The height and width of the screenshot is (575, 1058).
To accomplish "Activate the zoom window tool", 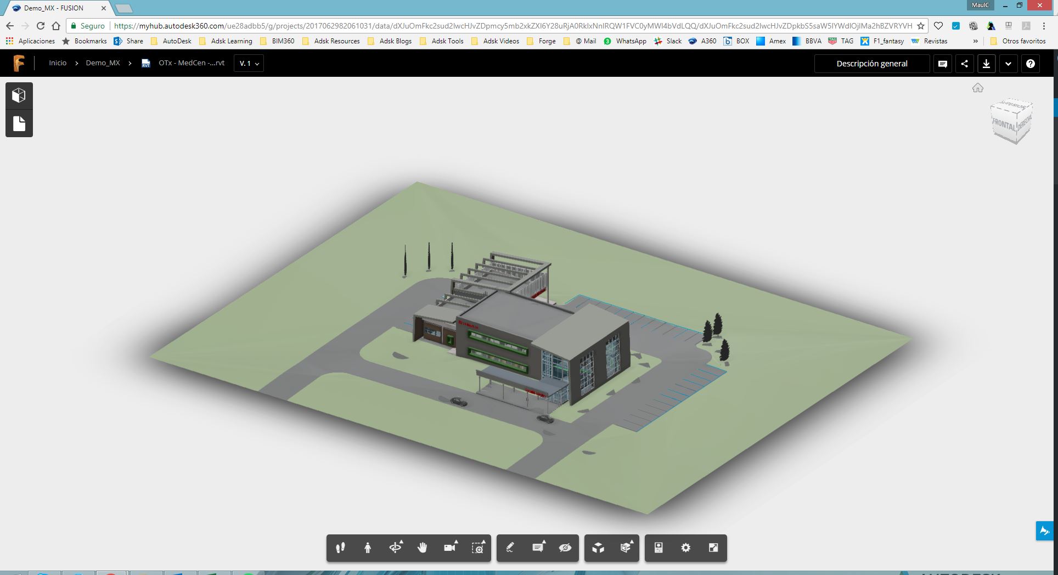I will [x=477, y=548].
